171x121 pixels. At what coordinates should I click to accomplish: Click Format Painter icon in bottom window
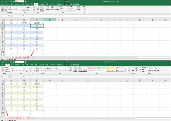click(x=6, y=71)
